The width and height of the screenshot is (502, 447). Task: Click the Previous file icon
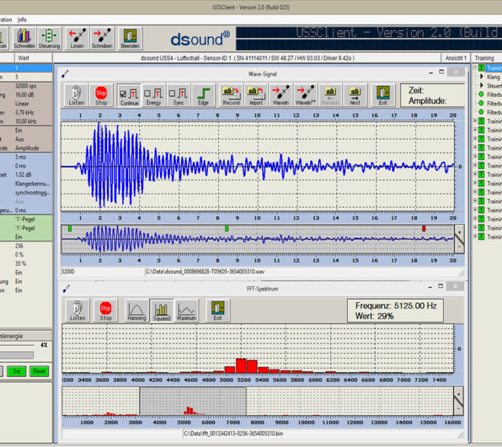coord(330,95)
